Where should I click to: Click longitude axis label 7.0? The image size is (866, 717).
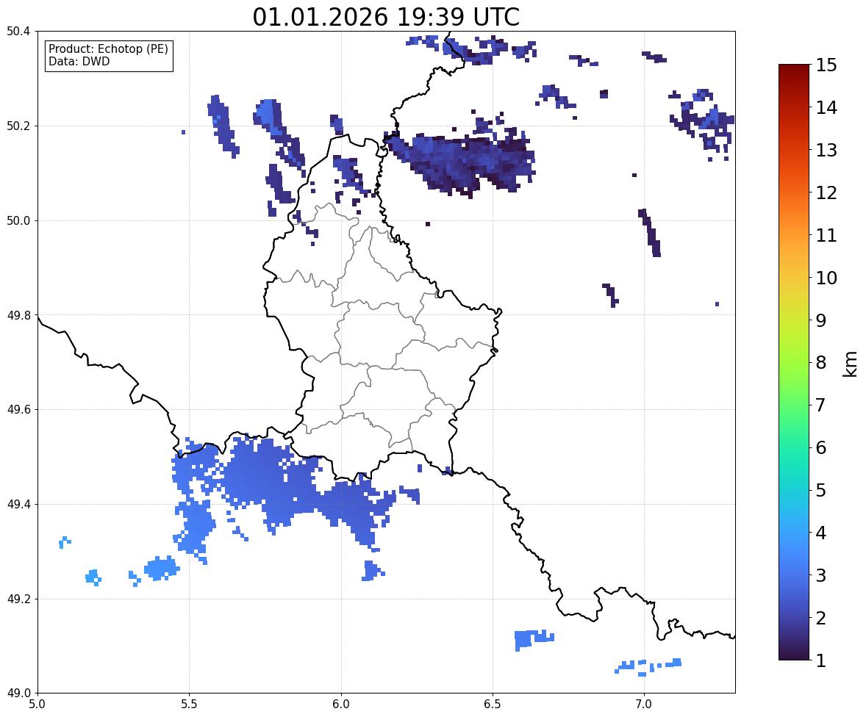(644, 705)
